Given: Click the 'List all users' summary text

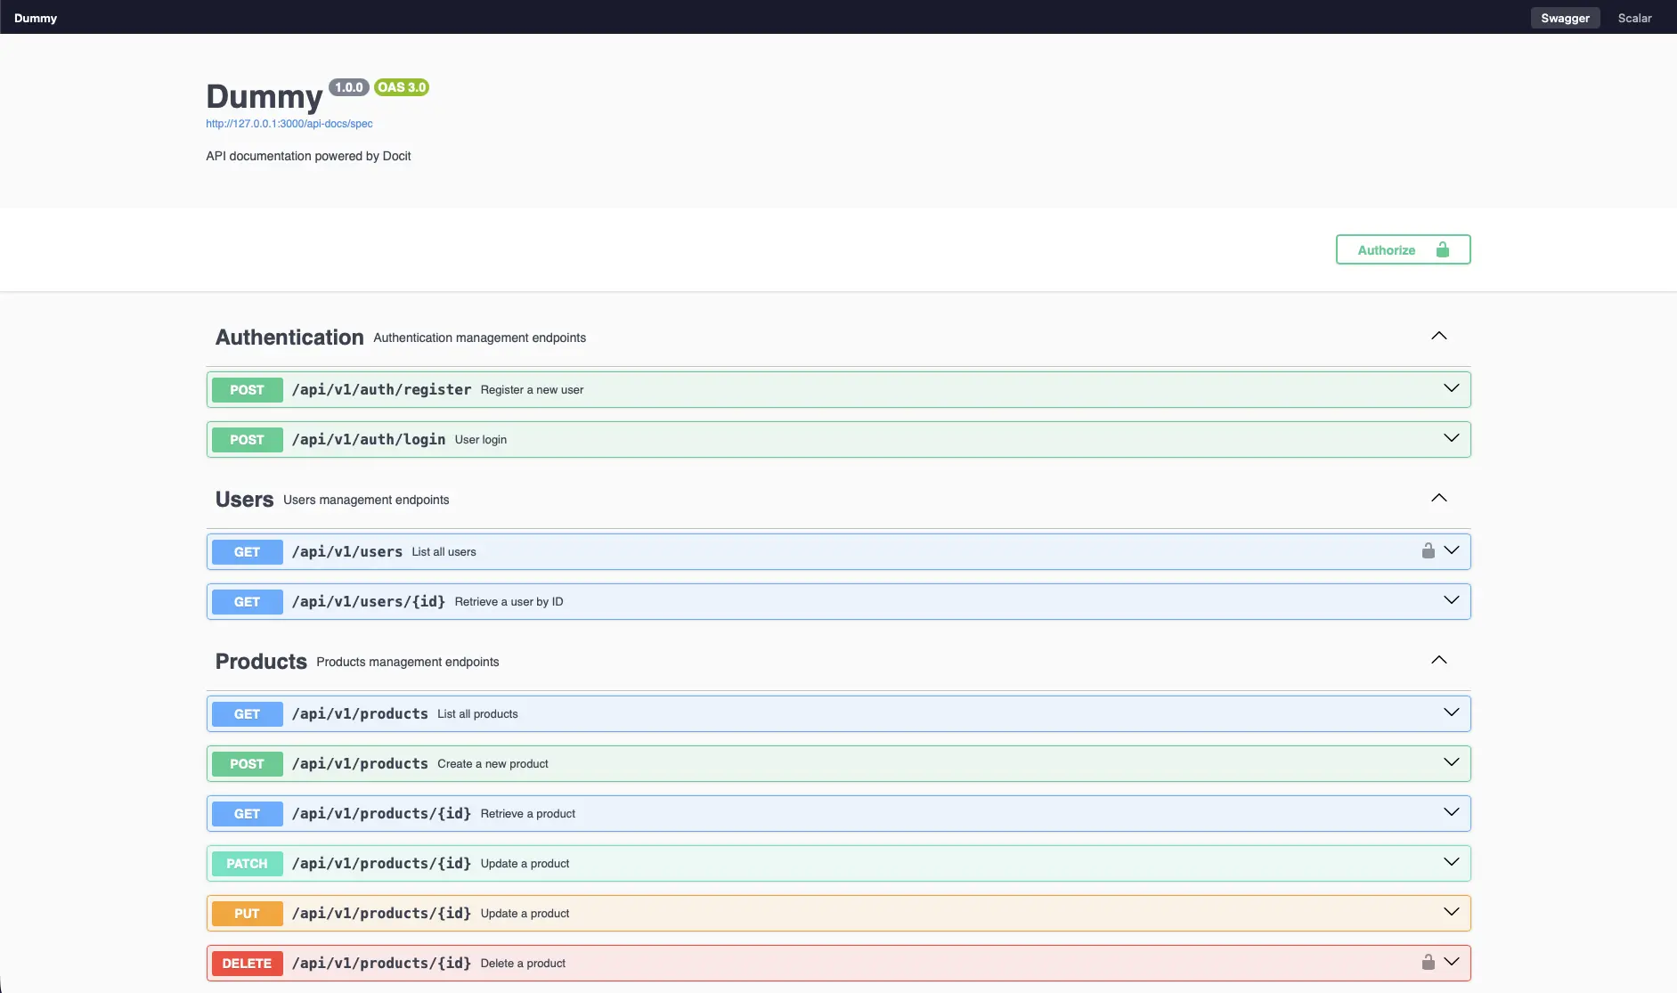Looking at the screenshot, I should click(444, 552).
